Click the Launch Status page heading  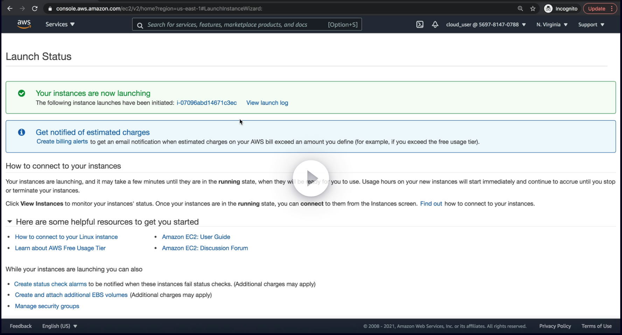[x=39, y=56]
